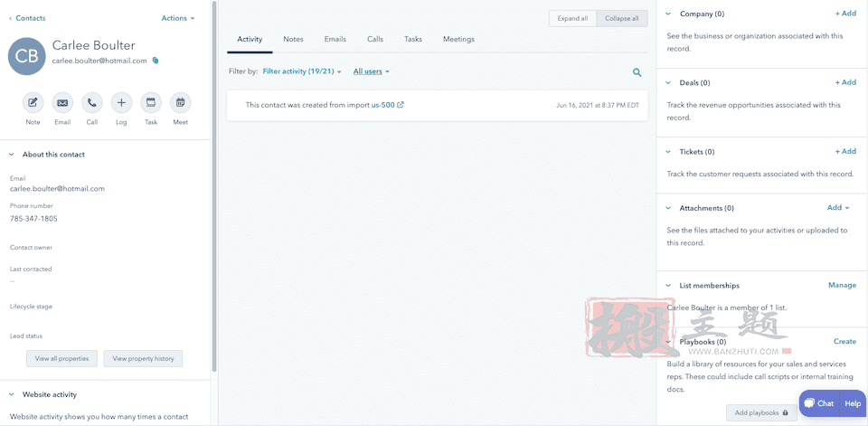Switch to the Calls tab

[x=375, y=39]
